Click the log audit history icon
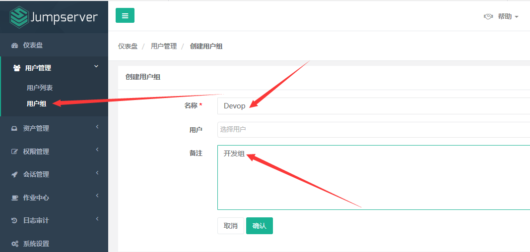 click(x=14, y=221)
